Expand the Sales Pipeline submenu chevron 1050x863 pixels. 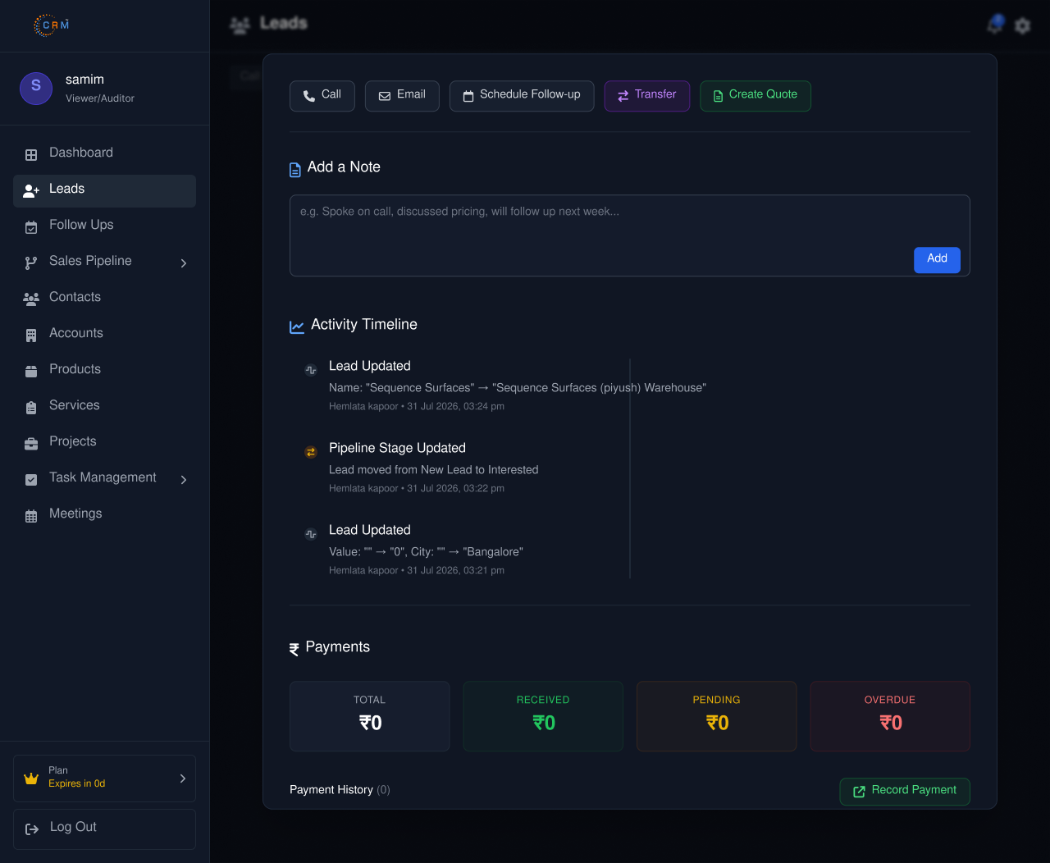click(184, 263)
